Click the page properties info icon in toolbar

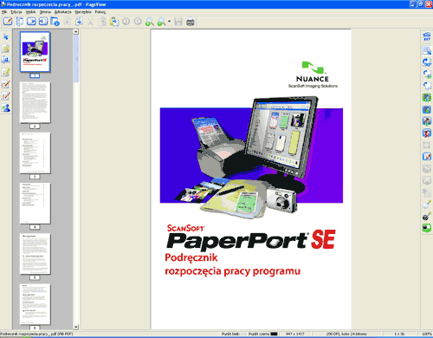(x=55, y=22)
